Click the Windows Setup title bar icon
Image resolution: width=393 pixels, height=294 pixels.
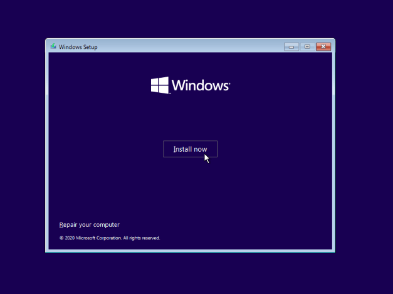tap(53, 46)
